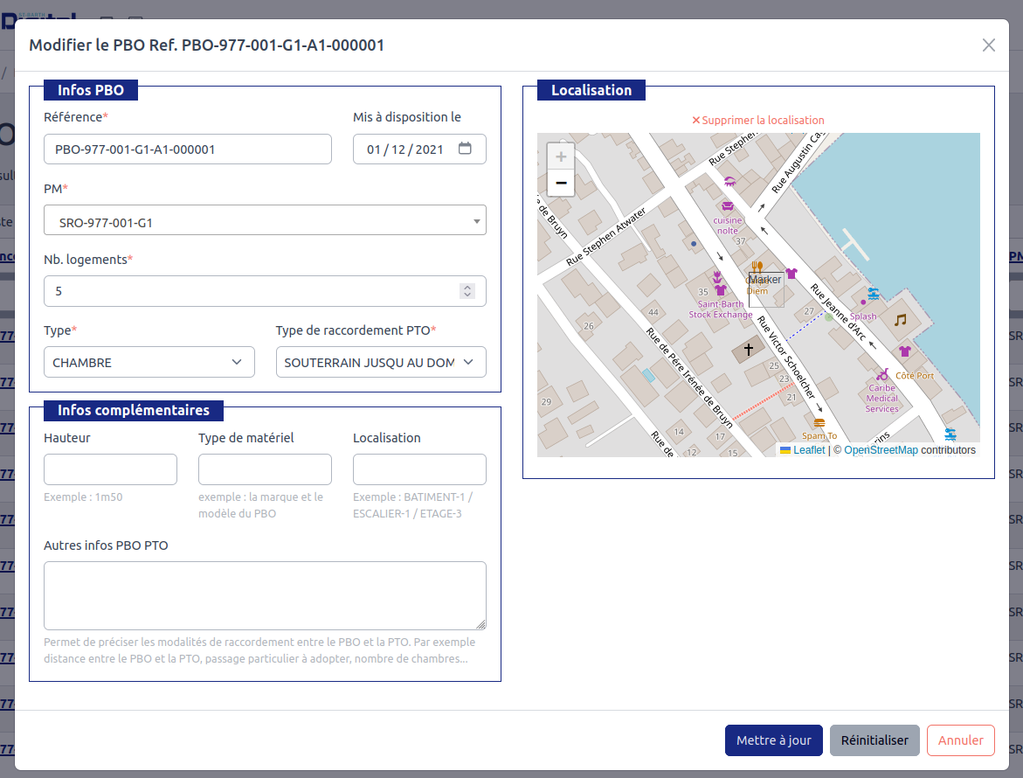The width and height of the screenshot is (1023, 778).
Task: Zoom out of the Leaflet map
Action: click(x=560, y=183)
